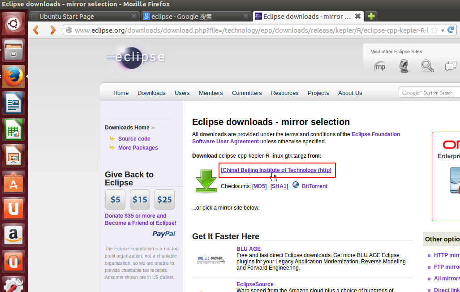The width and height of the screenshot is (460, 292).
Task: Click the big green download arrow
Action: (206, 181)
